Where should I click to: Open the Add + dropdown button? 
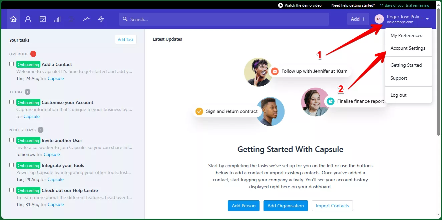358,19
